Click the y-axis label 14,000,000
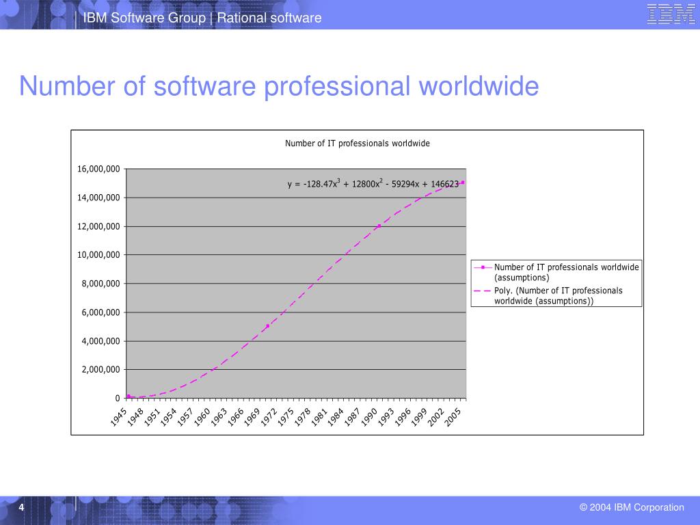The width and height of the screenshot is (700, 525). 98,198
